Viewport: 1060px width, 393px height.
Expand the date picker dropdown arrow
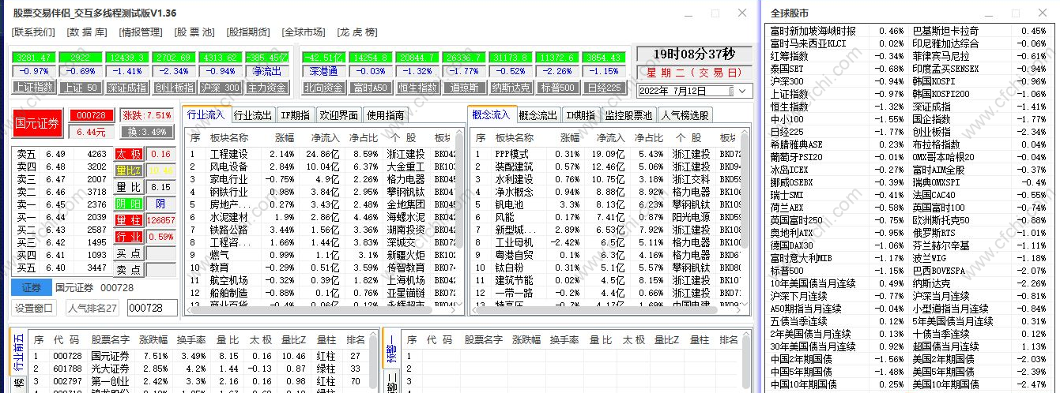742,91
